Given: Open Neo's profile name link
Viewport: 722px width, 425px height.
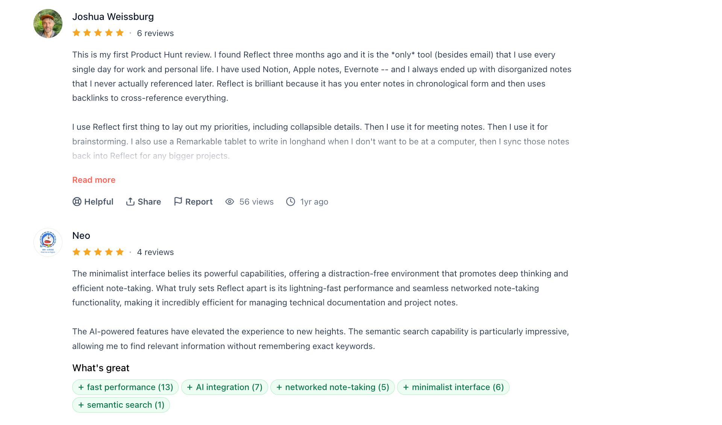Looking at the screenshot, I should 81,236.
